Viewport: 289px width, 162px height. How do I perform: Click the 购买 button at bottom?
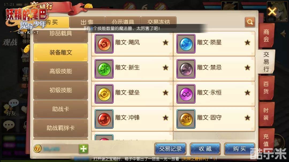click(x=239, y=149)
